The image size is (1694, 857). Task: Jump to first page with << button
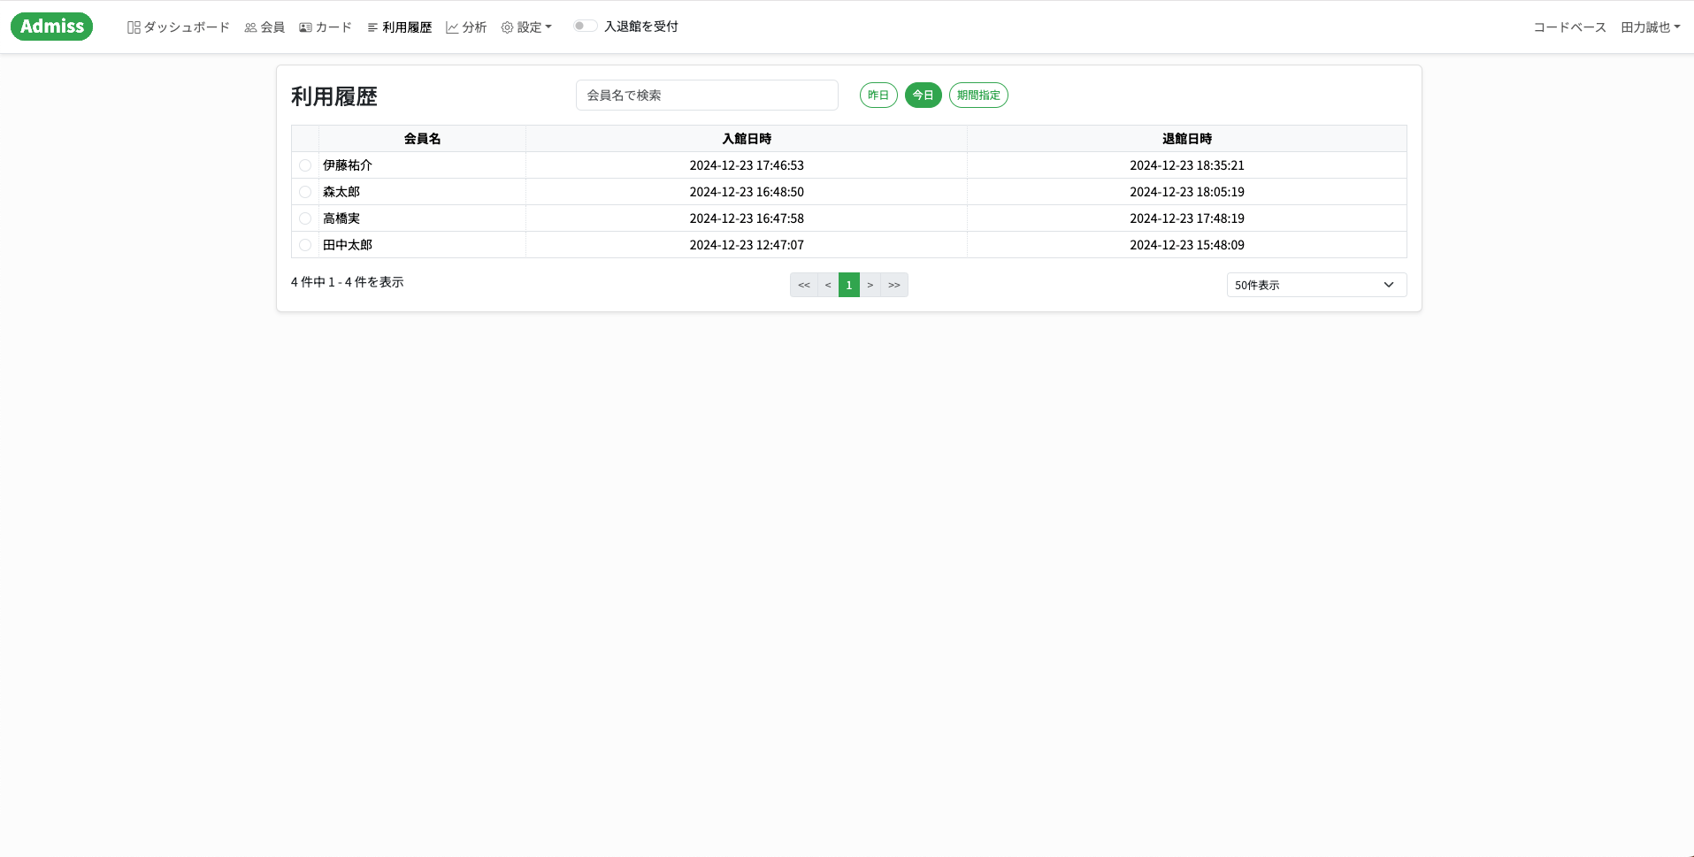tap(803, 285)
